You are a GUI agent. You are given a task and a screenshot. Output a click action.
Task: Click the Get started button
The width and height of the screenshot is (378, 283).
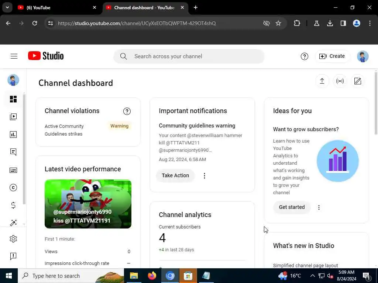(292, 207)
